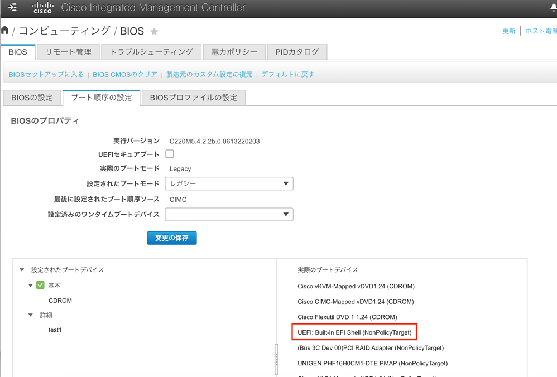
Task: Click the Legacy actual boot mode value
Action: (x=180, y=169)
